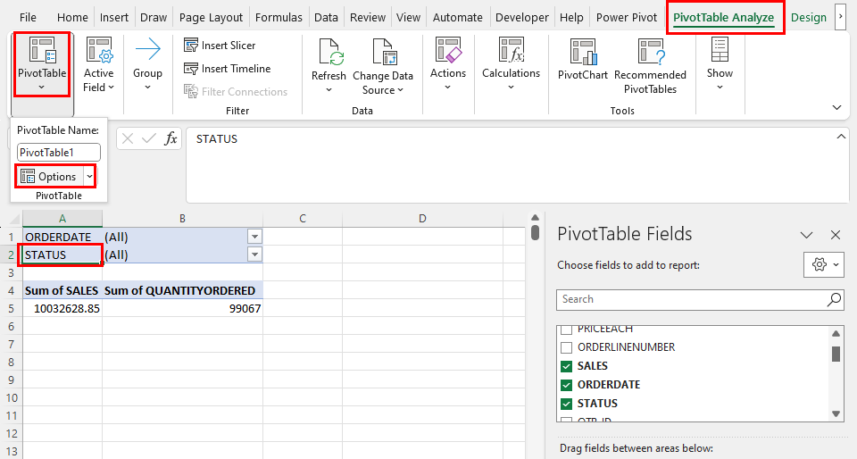Screen dimensions: 857x459
Task: Select the ORDERDATE cell A1
Action: click(62, 237)
